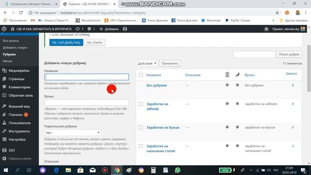The width and height of the screenshot is (311, 175).
Task: Click the Инструменты wrench icon
Action: (4, 131)
